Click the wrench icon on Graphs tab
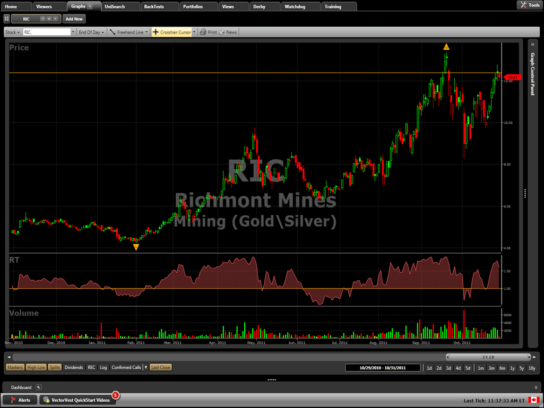544x408 pixels. [90, 6]
